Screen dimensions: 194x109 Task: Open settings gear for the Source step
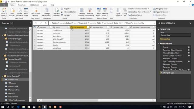[x=189, y=47]
